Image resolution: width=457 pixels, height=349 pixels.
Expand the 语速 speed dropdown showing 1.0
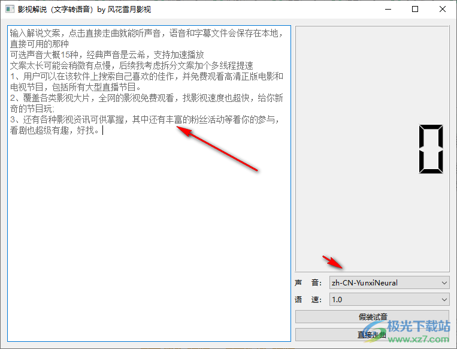coord(383,299)
